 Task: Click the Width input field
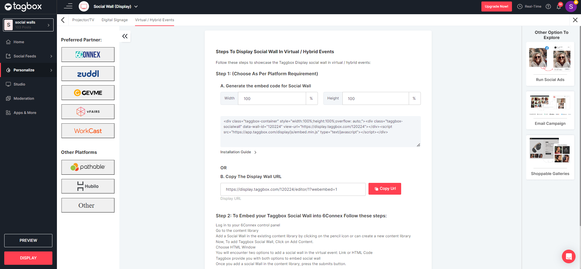272,99
